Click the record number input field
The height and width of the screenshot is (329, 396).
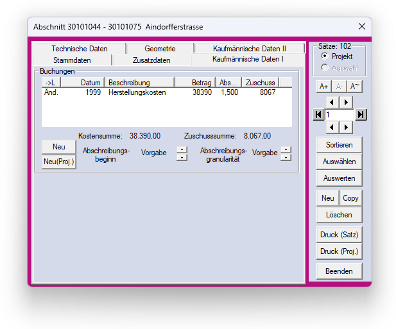click(339, 114)
